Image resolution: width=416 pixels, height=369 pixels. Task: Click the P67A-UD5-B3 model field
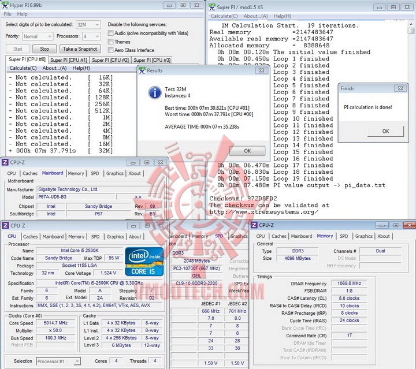click(x=76, y=197)
